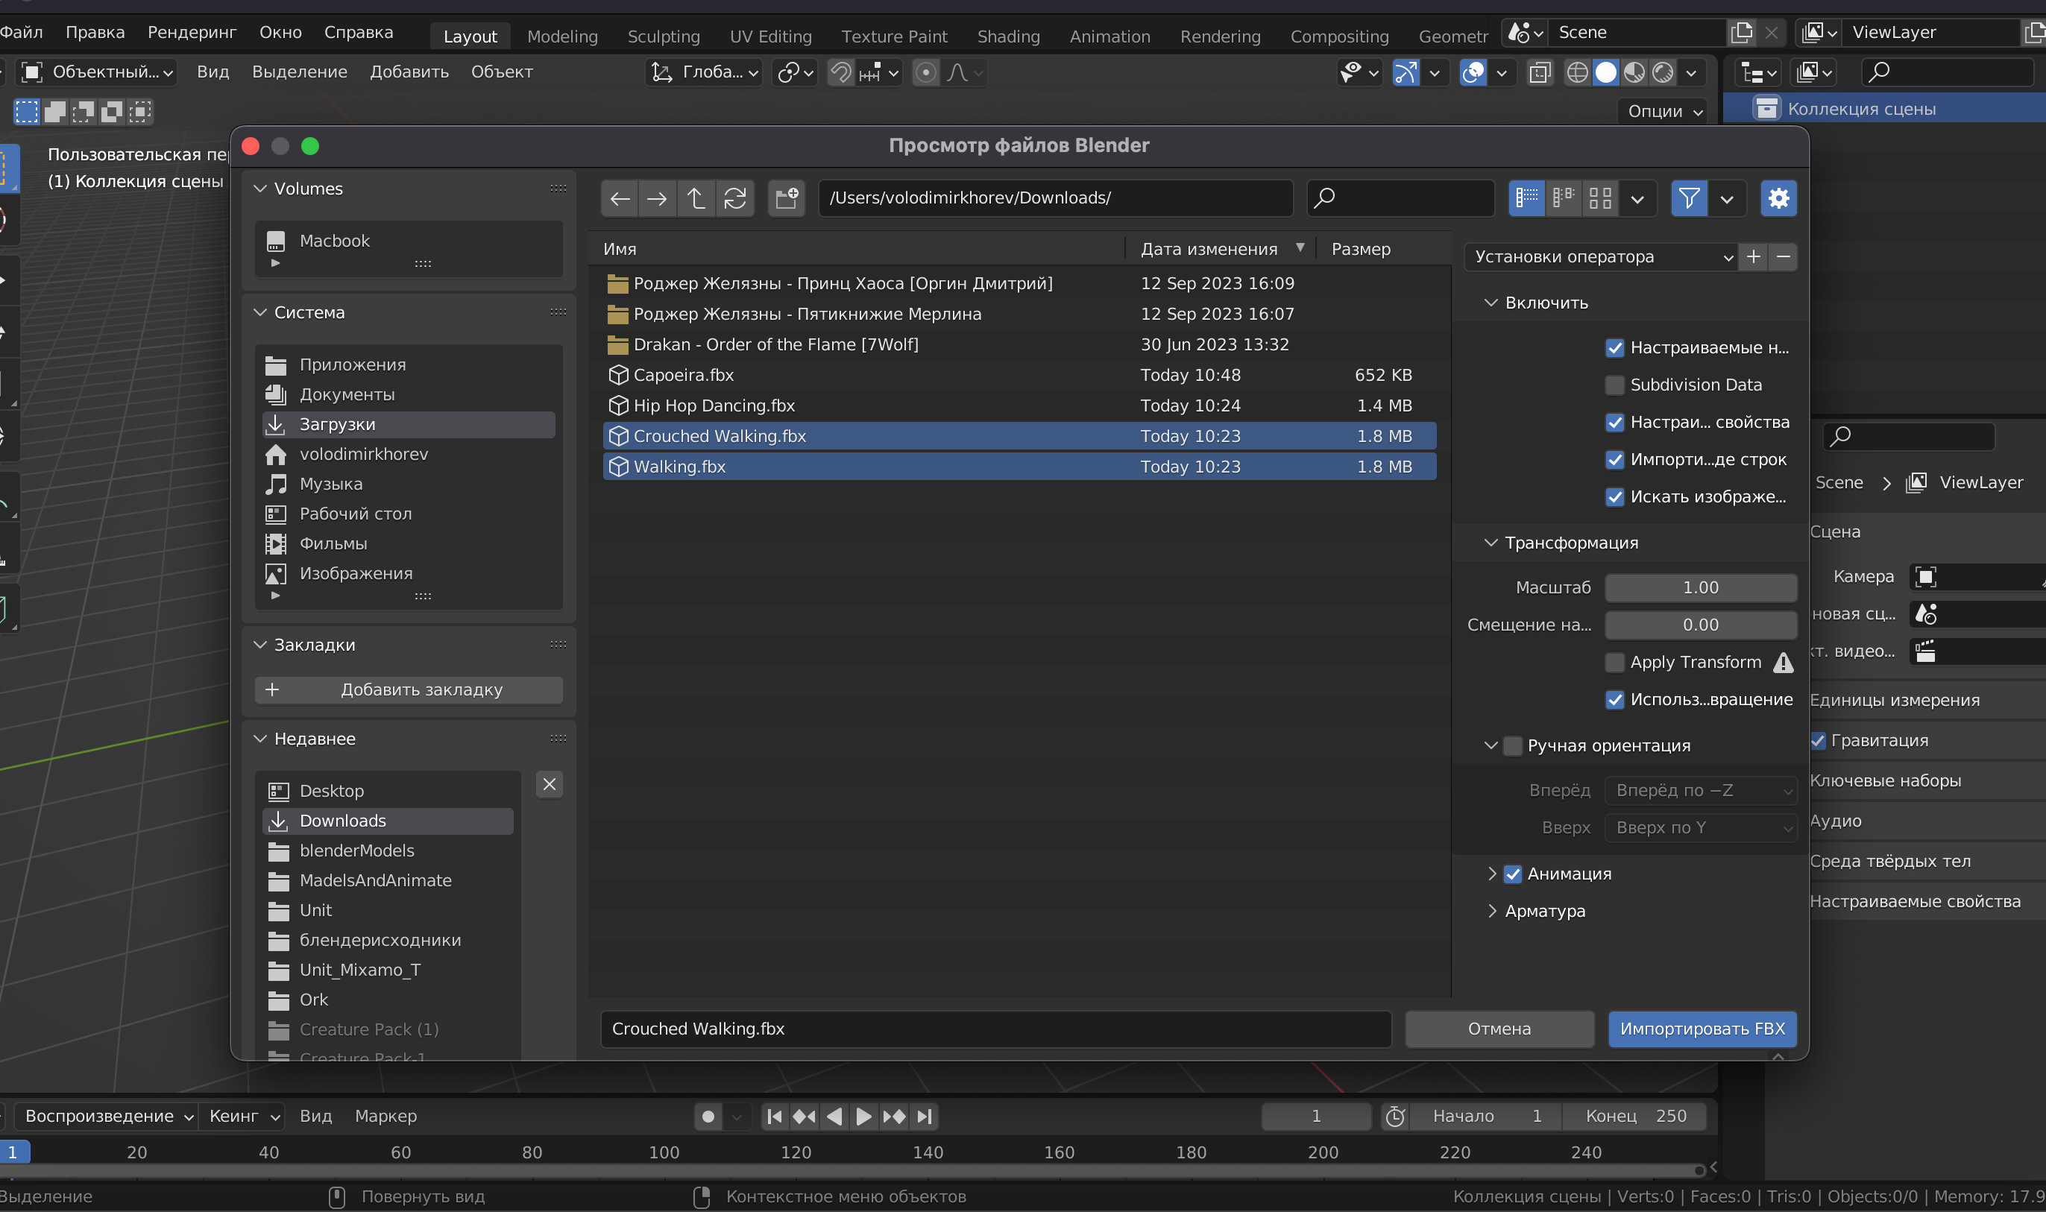This screenshot has width=2046, height=1212.
Task: Toggle file filtering funnel icon
Action: coord(1689,198)
